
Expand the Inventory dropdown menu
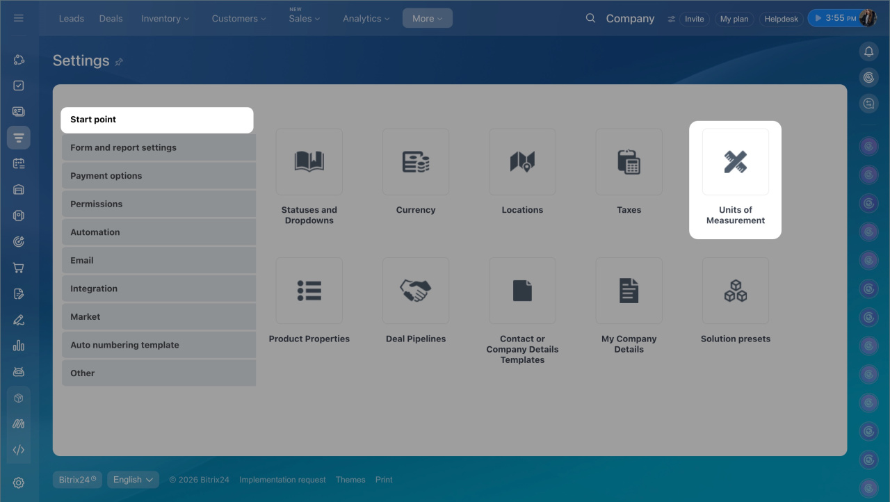tap(165, 19)
